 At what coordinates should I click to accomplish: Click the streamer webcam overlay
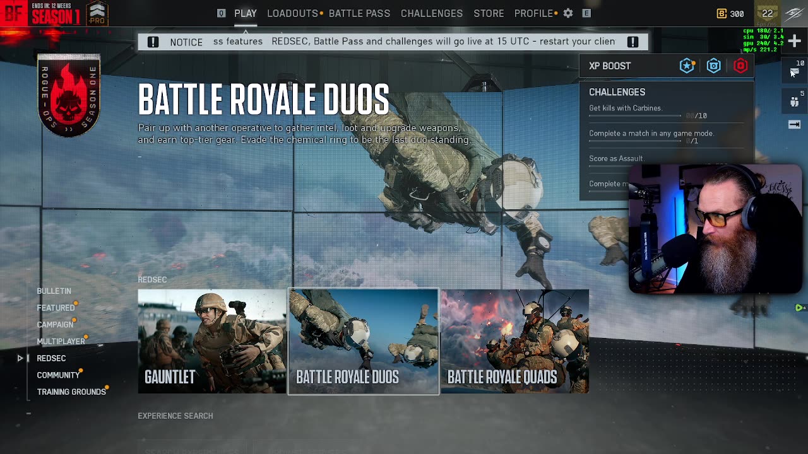[715, 230]
